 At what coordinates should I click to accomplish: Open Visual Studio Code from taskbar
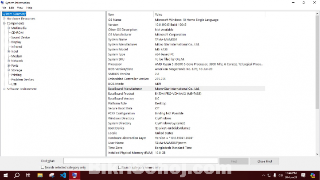pos(63,175)
